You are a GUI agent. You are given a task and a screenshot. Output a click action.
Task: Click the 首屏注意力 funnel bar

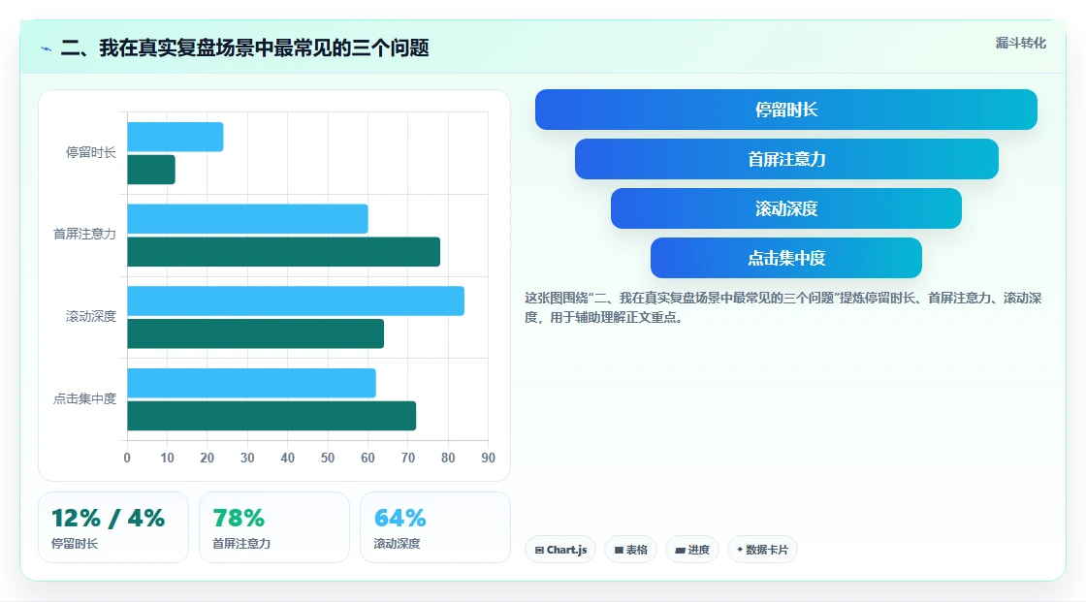786,159
